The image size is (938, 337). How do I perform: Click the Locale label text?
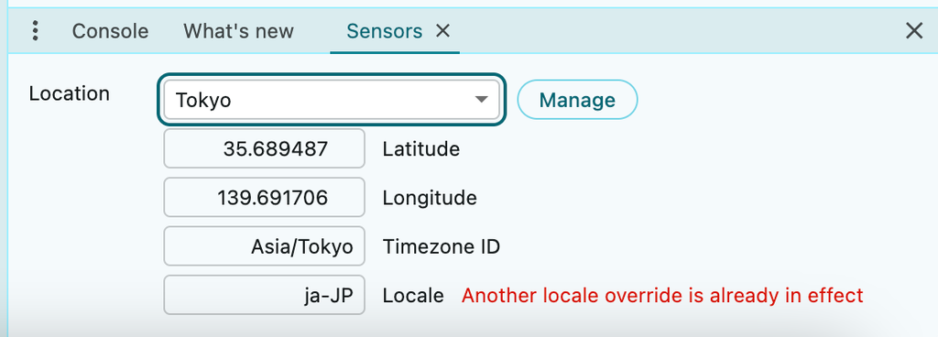coord(413,296)
